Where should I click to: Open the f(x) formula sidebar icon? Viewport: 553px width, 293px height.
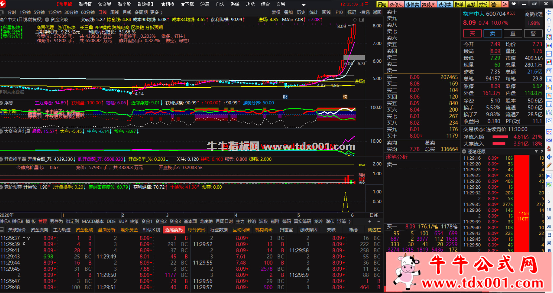[x=549, y=113]
